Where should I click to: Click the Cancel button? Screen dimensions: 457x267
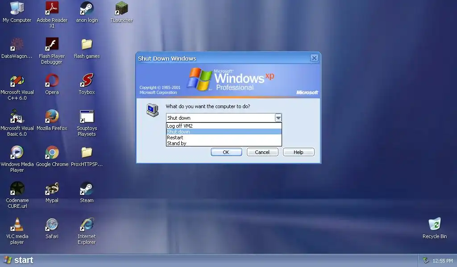262,152
